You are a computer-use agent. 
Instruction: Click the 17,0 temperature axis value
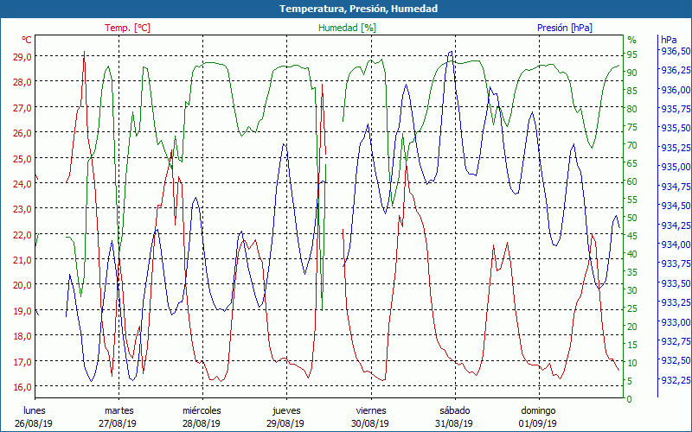click(x=22, y=361)
